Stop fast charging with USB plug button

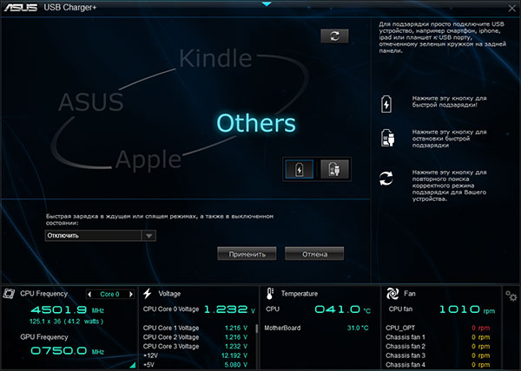[x=334, y=169]
